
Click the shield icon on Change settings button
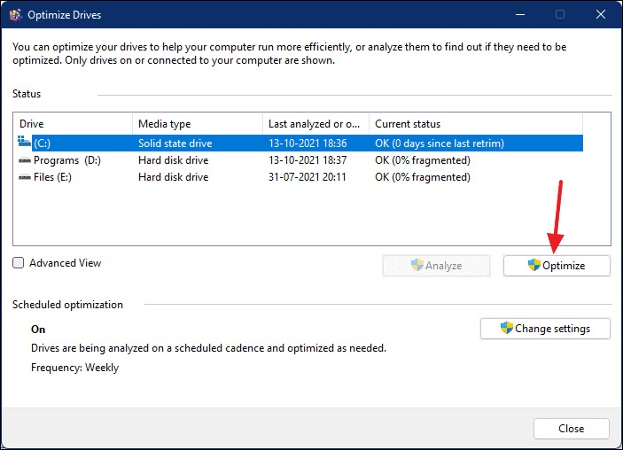[x=507, y=328]
